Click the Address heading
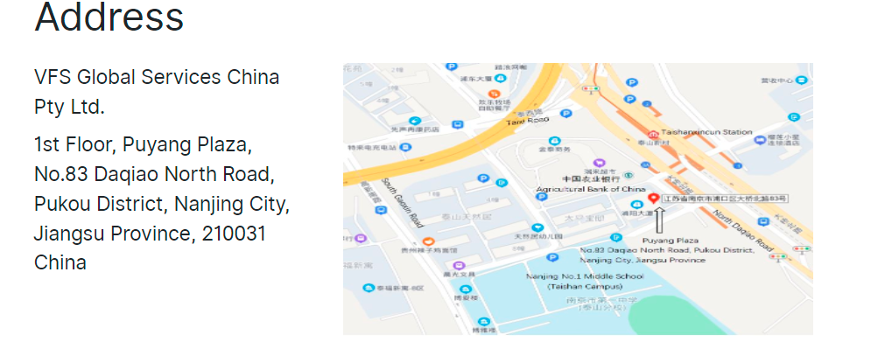The image size is (885, 363). [x=109, y=16]
